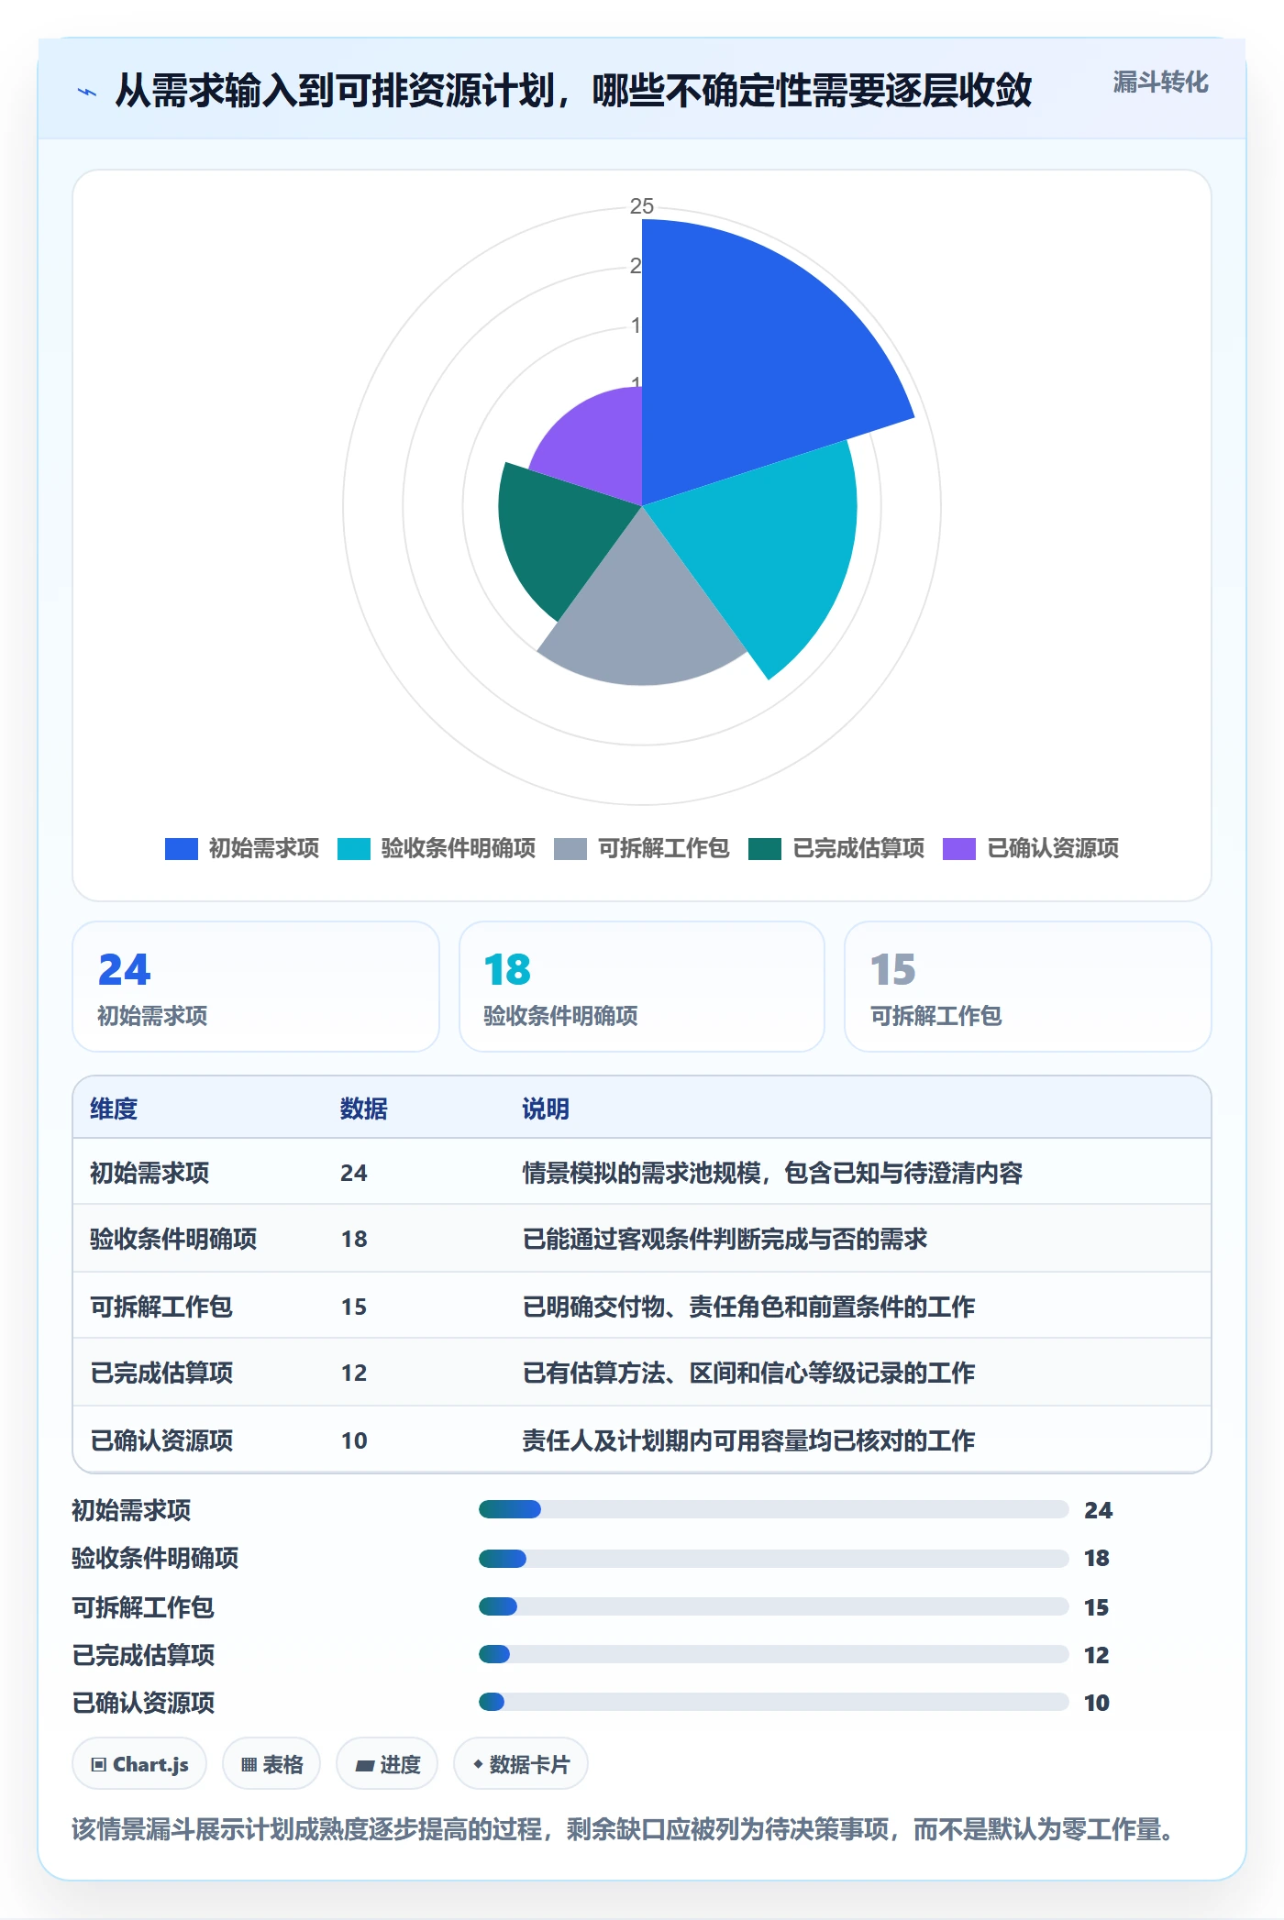The width and height of the screenshot is (1284, 1920).
Task: Click the 说明 column header
Action: [546, 1109]
